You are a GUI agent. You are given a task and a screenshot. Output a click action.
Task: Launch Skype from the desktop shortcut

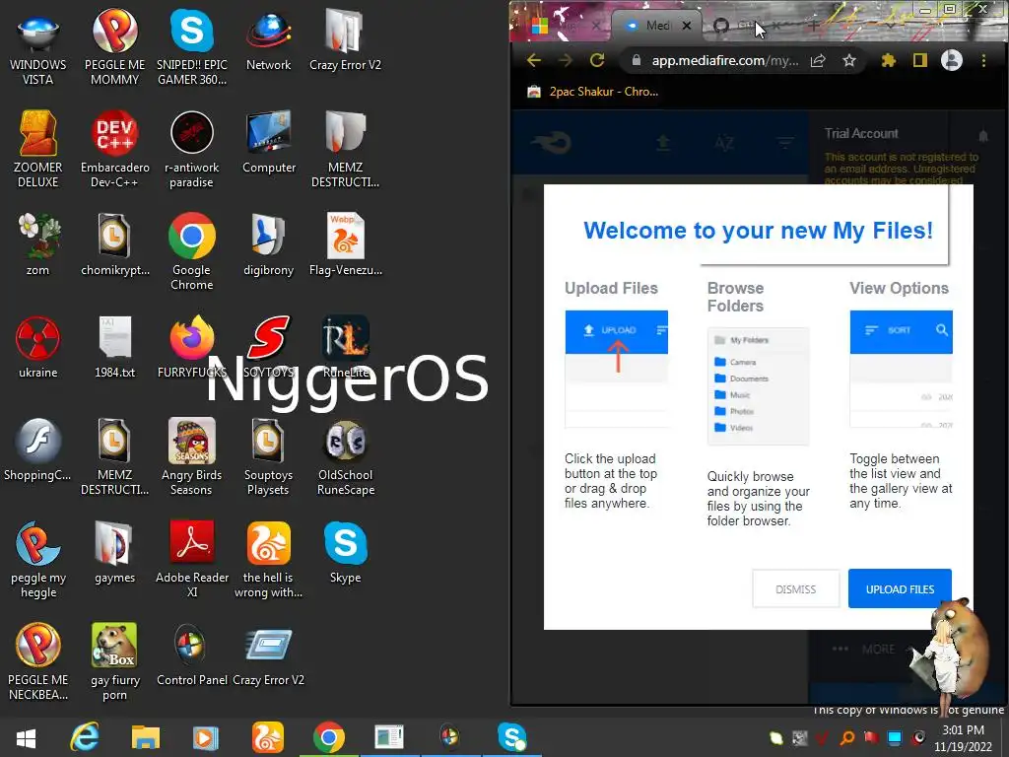[346, 552]
